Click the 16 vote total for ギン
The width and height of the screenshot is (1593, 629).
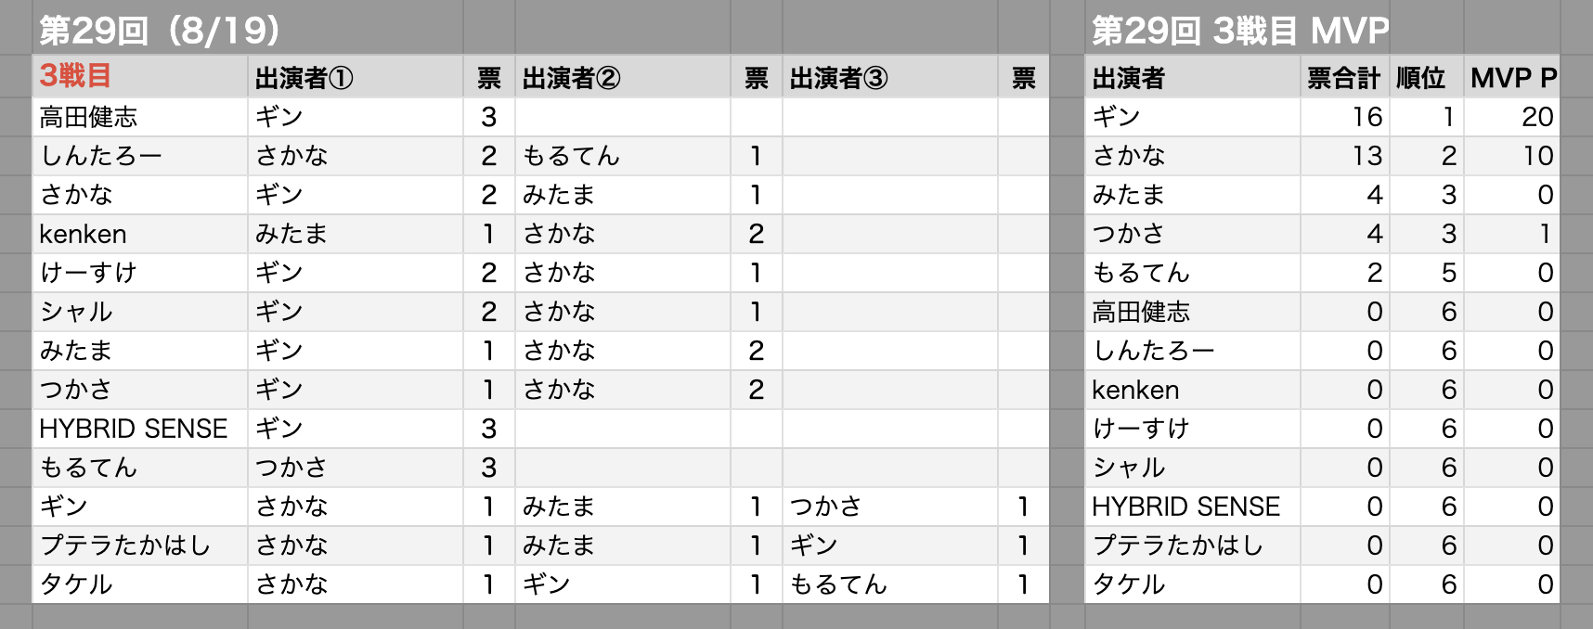(x=1344, y=117)
